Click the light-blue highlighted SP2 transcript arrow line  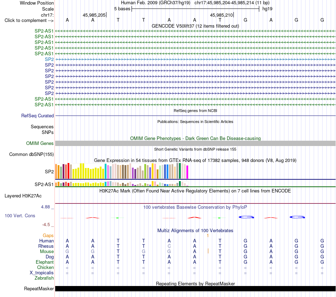coord(195,59)
